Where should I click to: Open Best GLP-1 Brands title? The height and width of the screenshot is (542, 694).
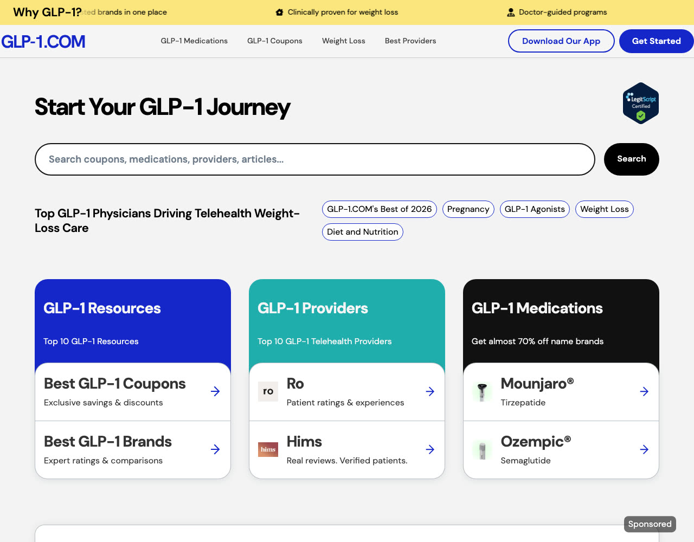[108, 442]
